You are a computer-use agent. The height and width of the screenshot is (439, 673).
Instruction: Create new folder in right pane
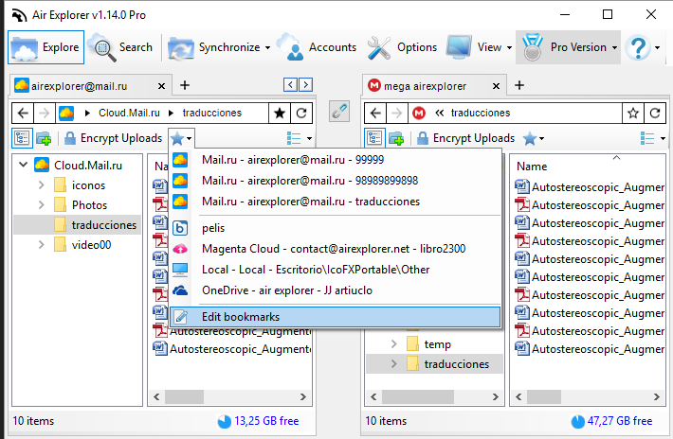click(x=396, y=138)
